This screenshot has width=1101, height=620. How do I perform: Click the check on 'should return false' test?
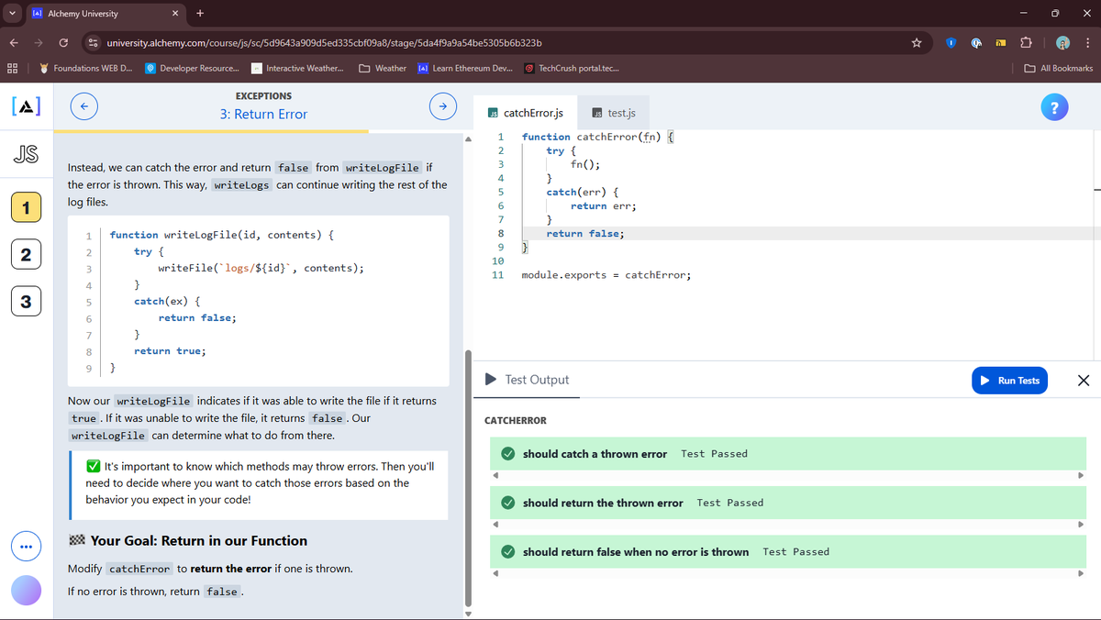(x=507, y=551)
